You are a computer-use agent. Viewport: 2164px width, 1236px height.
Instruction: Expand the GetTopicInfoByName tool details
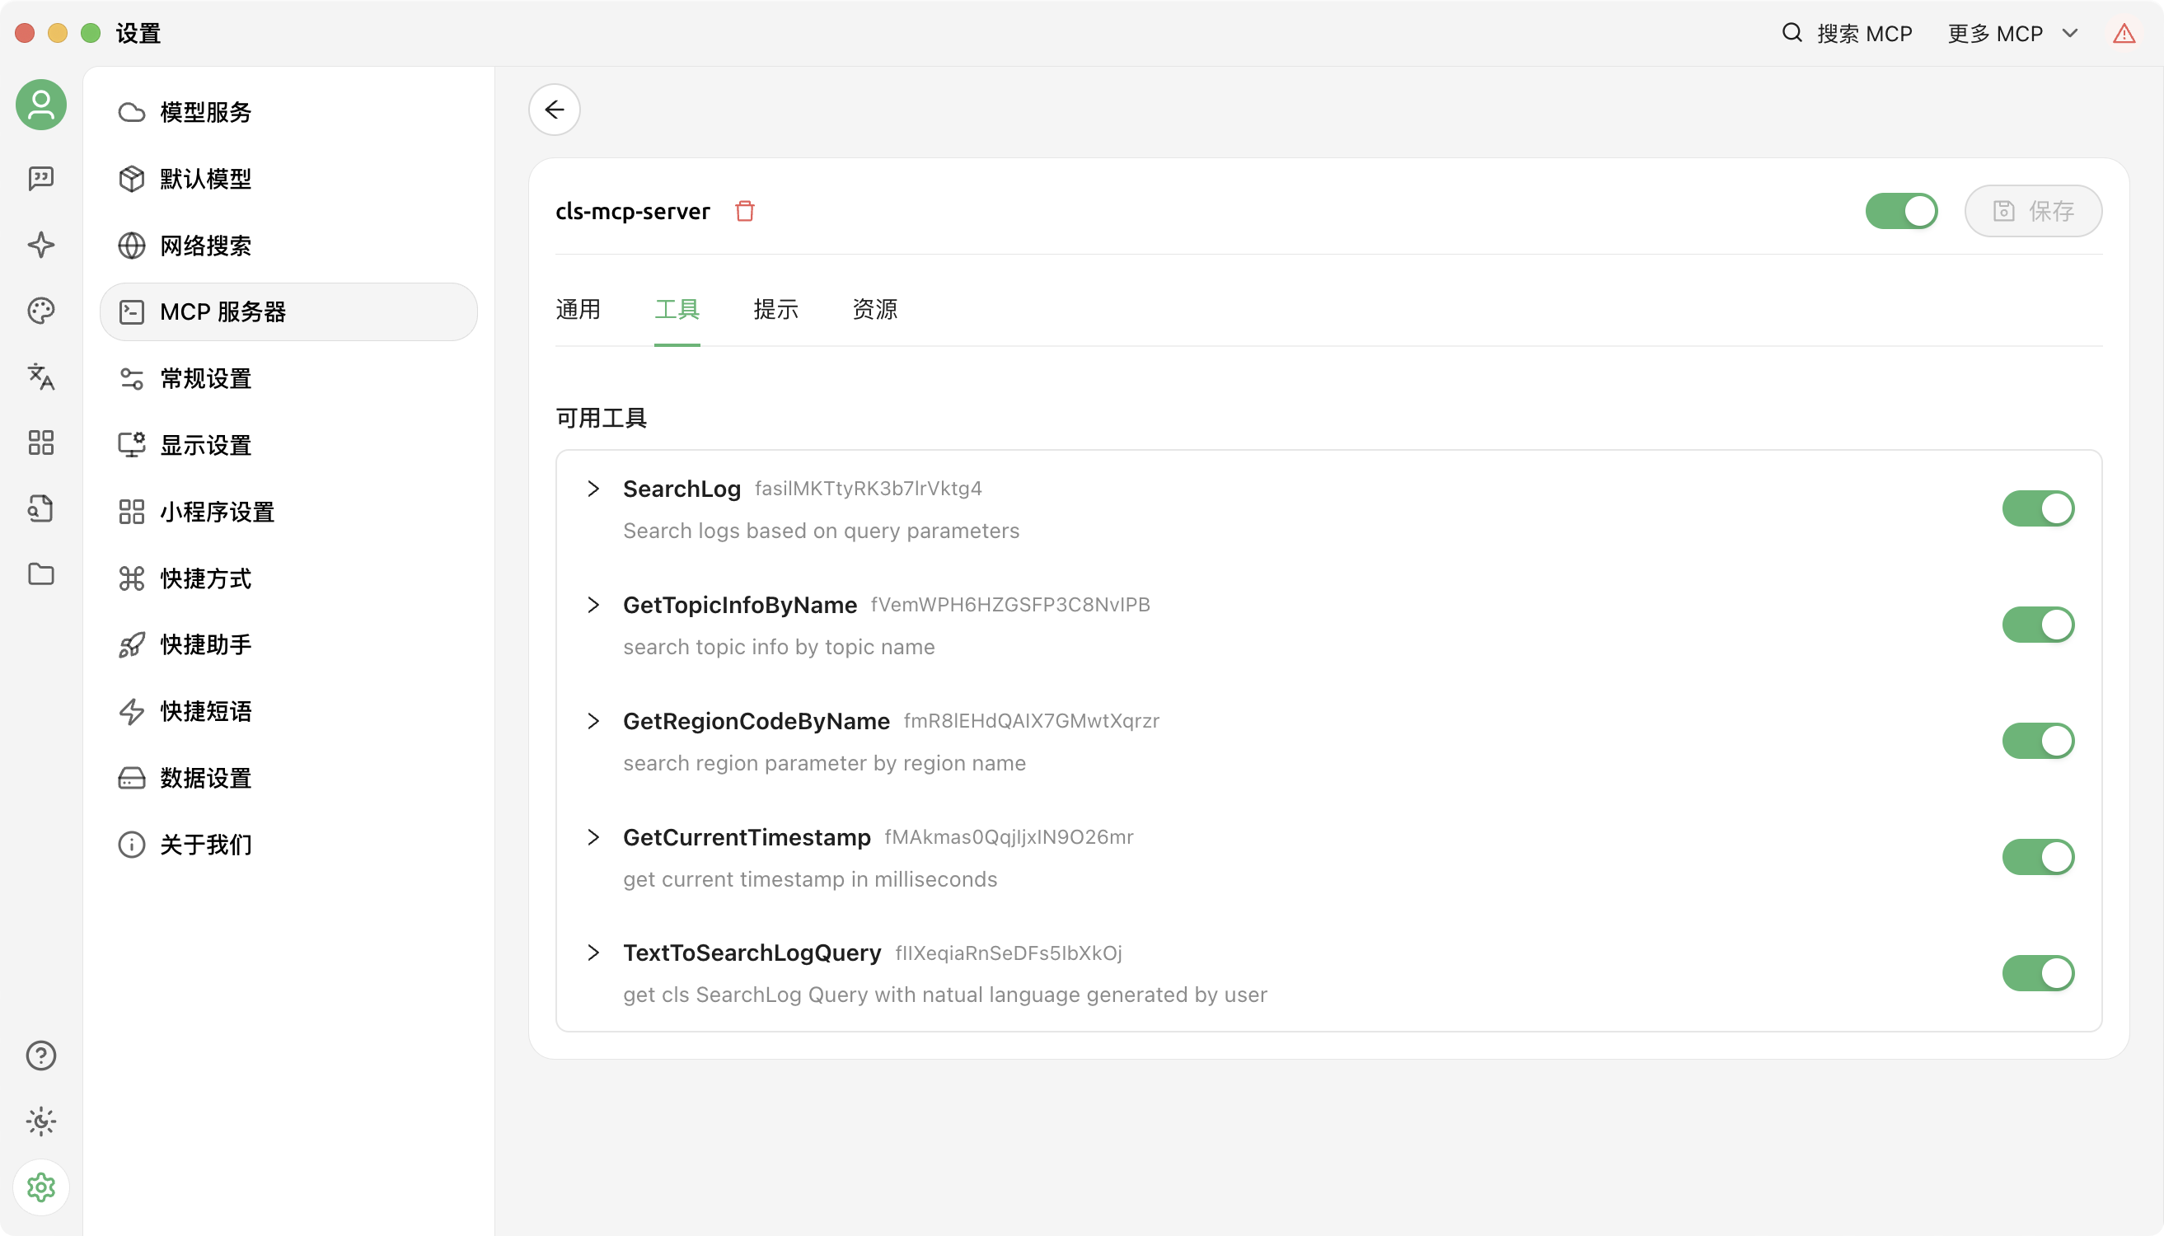click(593, 605)
